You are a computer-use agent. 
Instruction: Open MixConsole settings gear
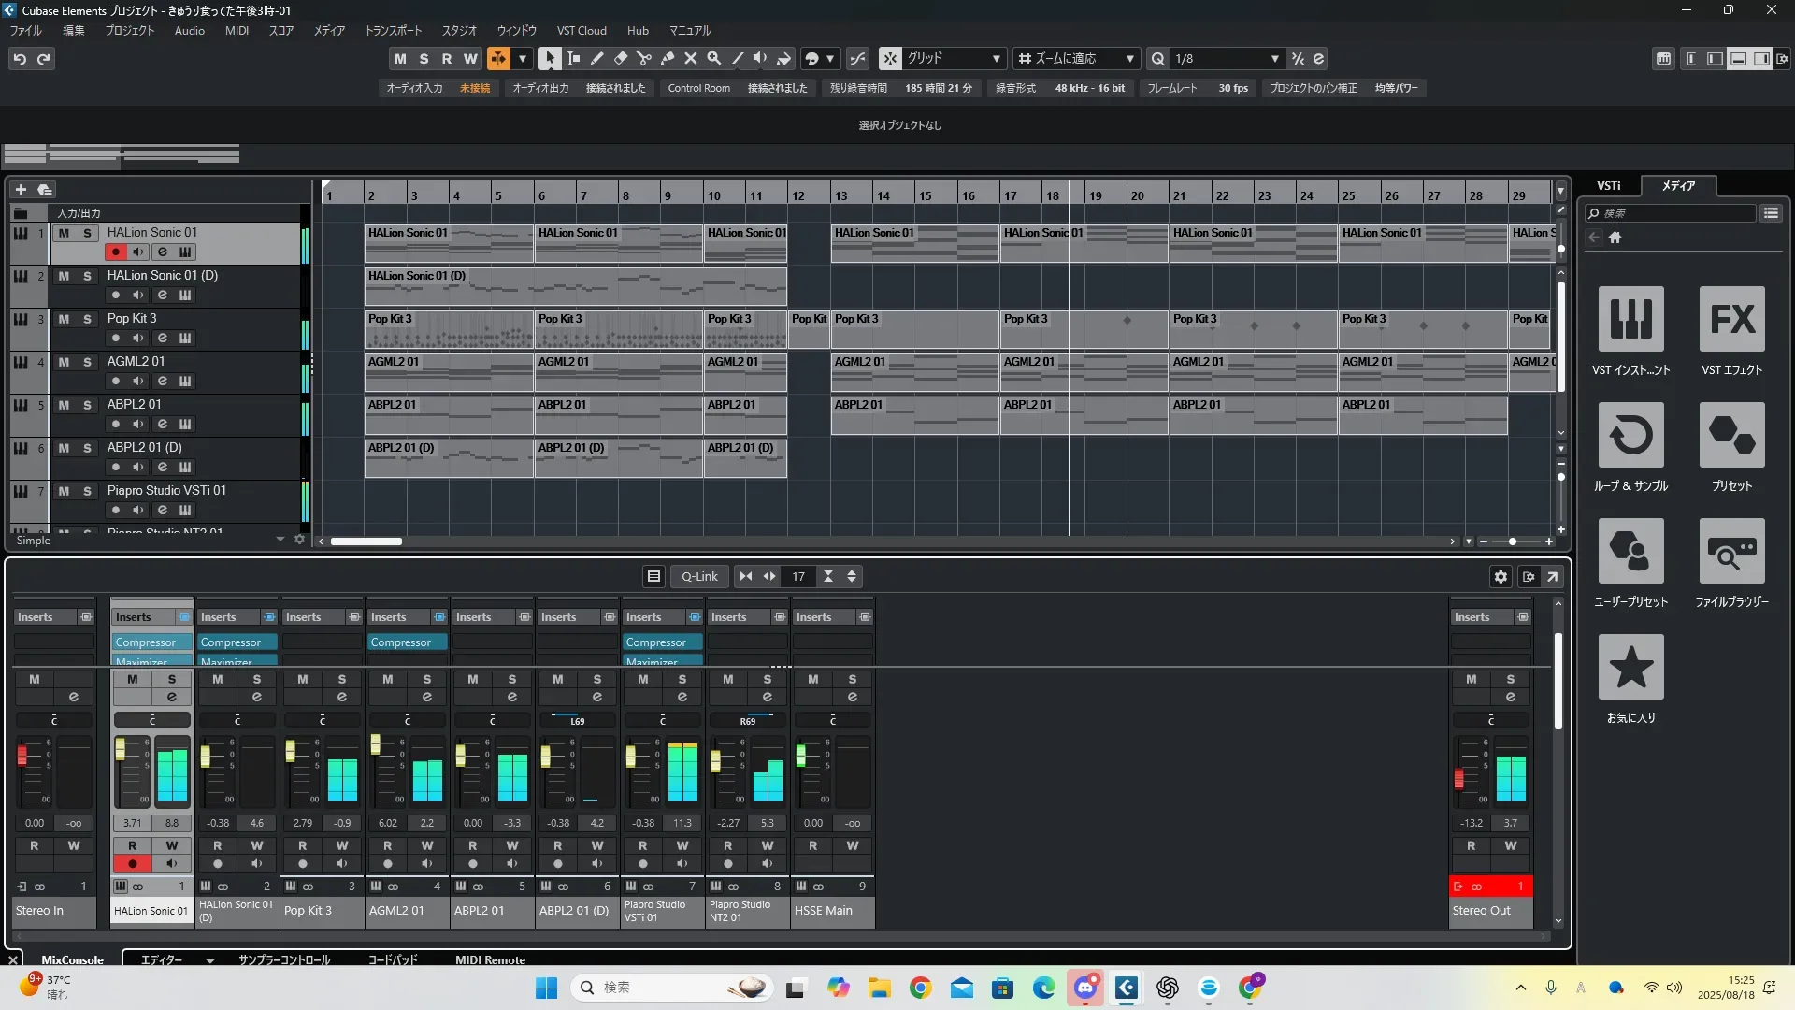pyautogui.click(x=1501, y=577)
